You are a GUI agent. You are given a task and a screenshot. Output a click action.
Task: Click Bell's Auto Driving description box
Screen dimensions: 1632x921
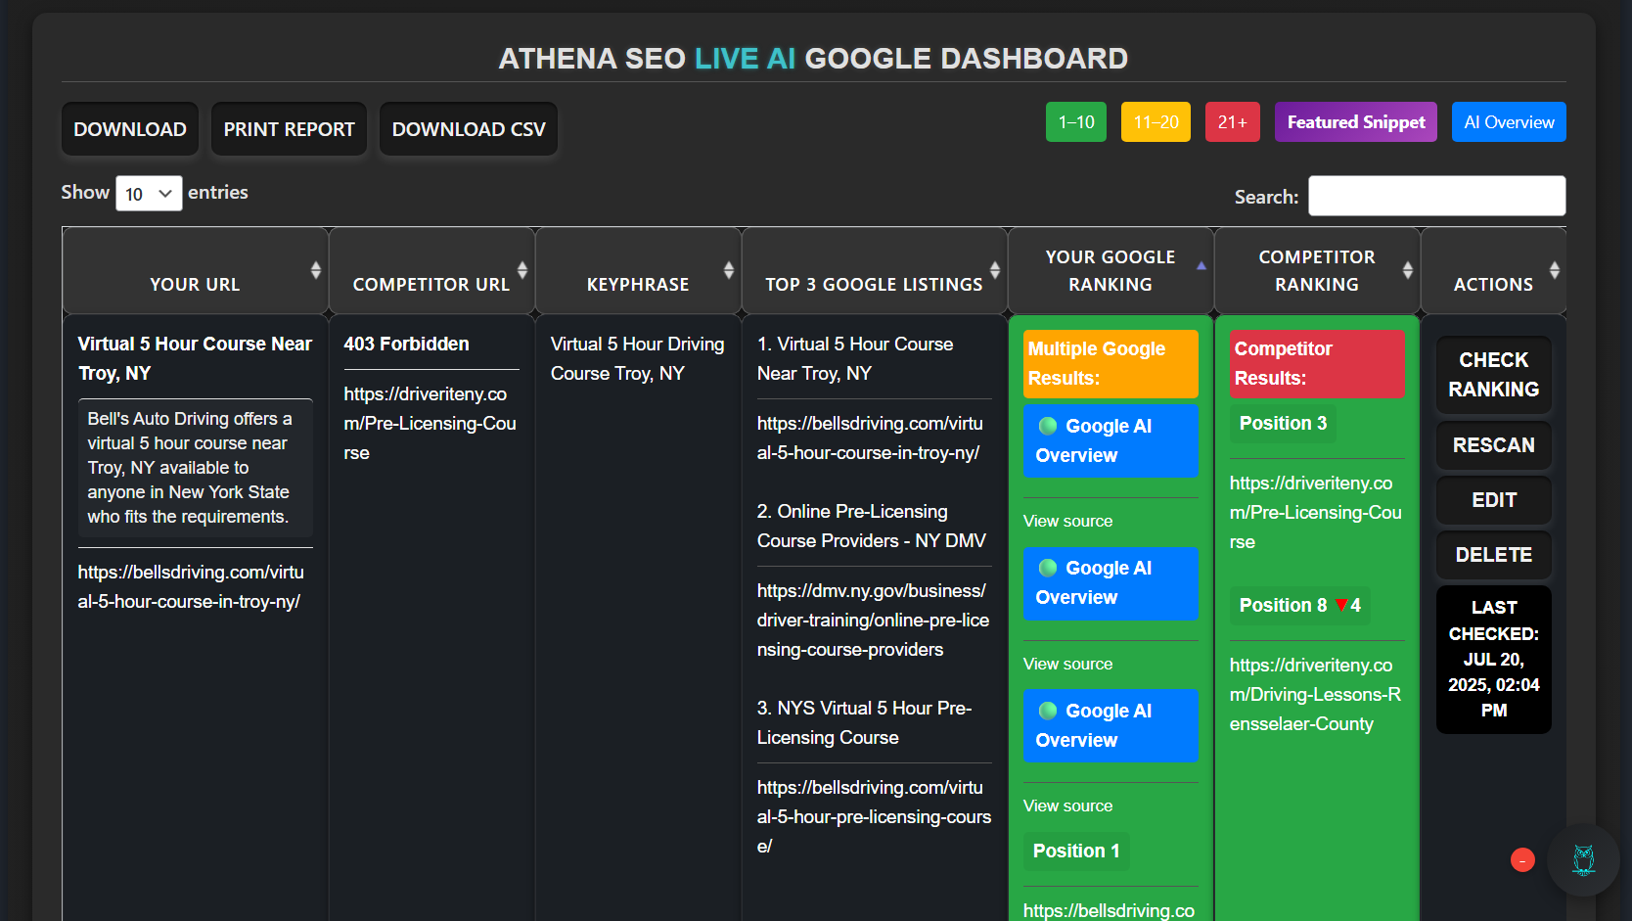point(195,468)
